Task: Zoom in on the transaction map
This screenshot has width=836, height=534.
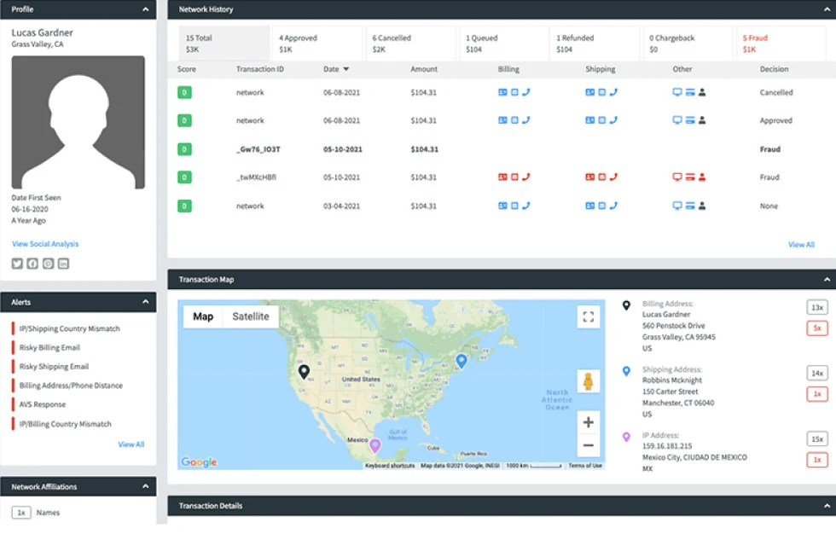Action: 588,421
